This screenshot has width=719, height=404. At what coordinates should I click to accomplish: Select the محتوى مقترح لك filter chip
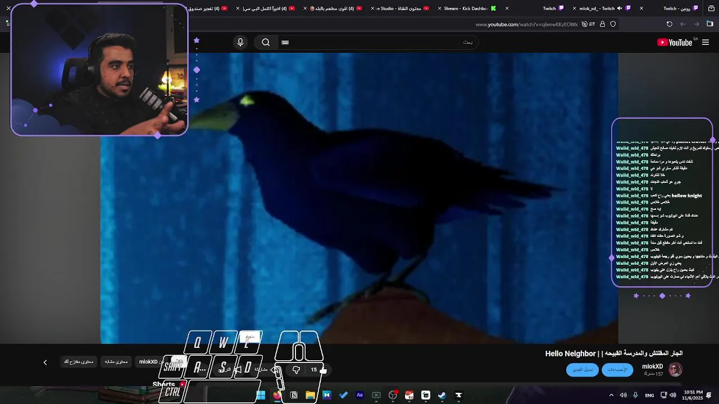click(79, 362)
